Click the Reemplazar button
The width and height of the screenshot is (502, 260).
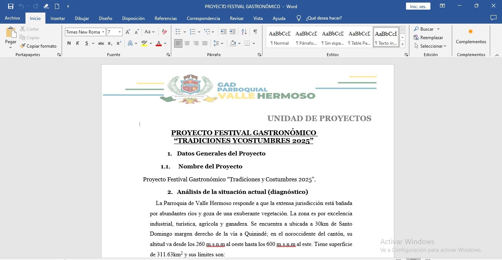428,38
